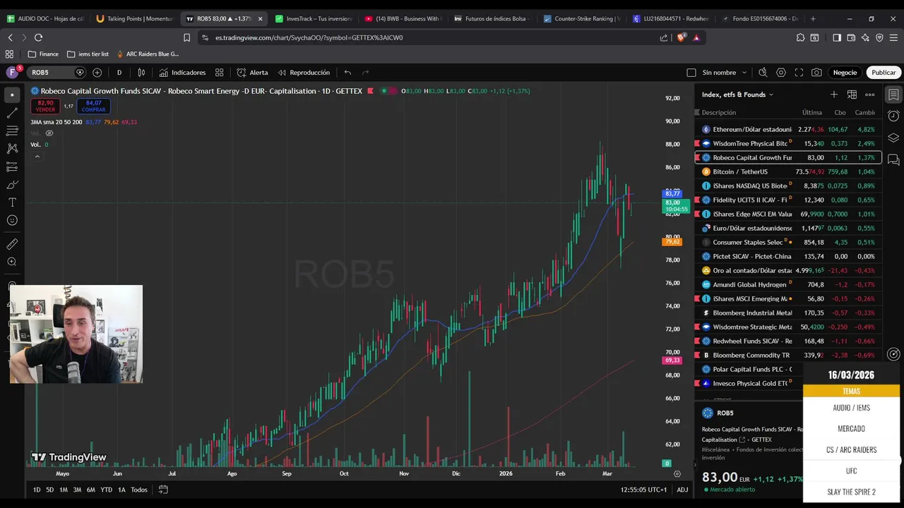Switch to Counter-Strike Ranking browser tab
The width and height of the screenshot is (904, 508).
tap(582, 18)
